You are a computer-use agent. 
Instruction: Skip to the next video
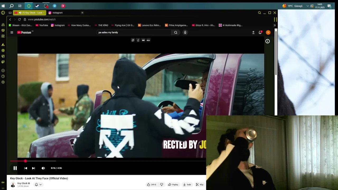pyautogui.click(x=33, y=168)
